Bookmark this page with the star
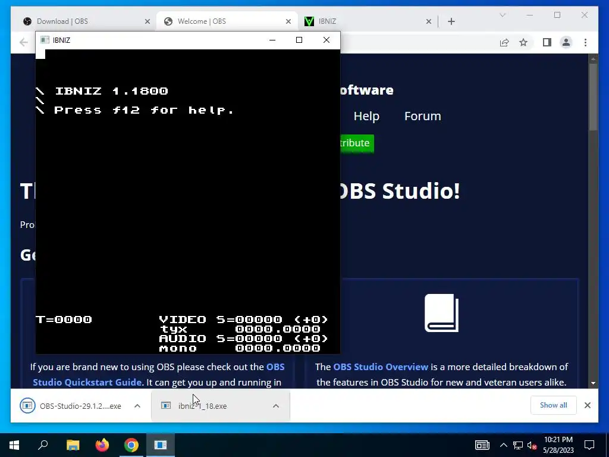Viewport: 609px width, 457px height. click(523, 42)
